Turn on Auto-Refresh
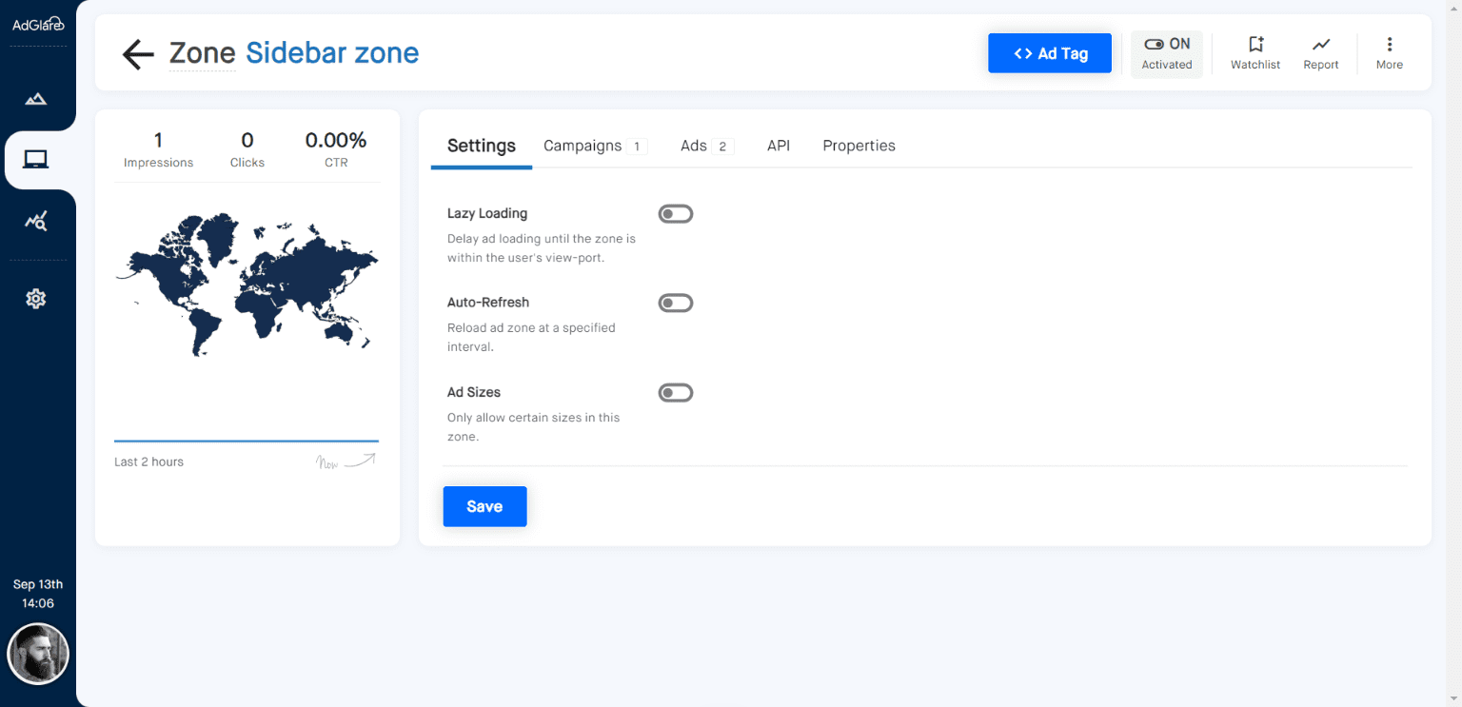 [x=676, y=303]
